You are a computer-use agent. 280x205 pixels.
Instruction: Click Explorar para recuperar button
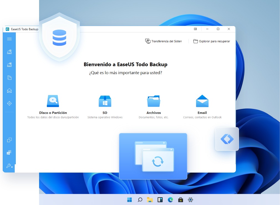pos(212,41)
